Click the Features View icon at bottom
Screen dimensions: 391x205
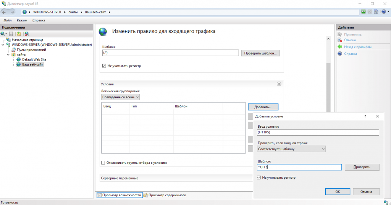coord(99,195)
